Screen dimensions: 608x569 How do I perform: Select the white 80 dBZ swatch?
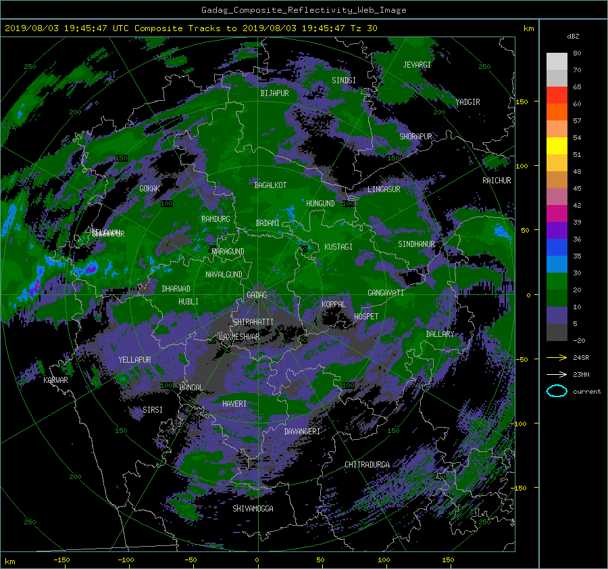pos(557,61)
